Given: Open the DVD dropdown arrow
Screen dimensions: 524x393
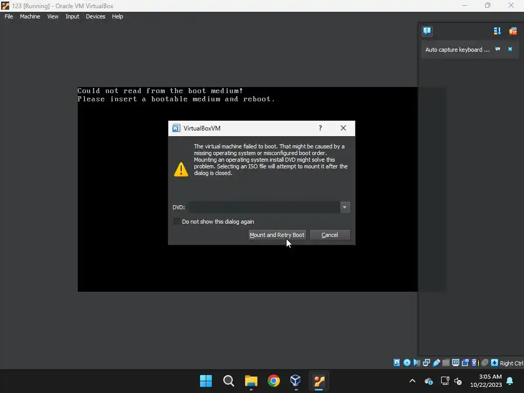Looking at the screenshot, I should (x=344, y=207).
